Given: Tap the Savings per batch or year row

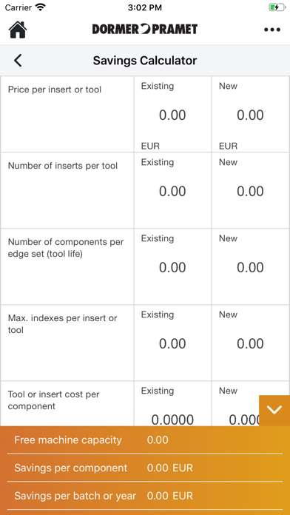Looking at the screenshot, I should (145, 496).
